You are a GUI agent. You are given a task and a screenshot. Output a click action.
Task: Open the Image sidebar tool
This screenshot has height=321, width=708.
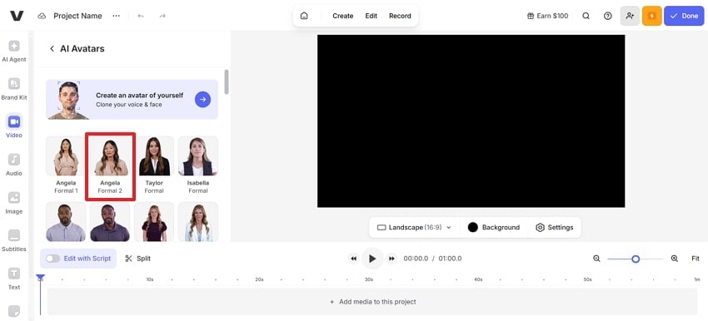point(14,202)
